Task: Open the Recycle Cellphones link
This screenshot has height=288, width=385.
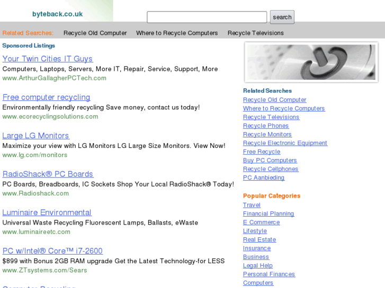Action: (x=271, y=169)
